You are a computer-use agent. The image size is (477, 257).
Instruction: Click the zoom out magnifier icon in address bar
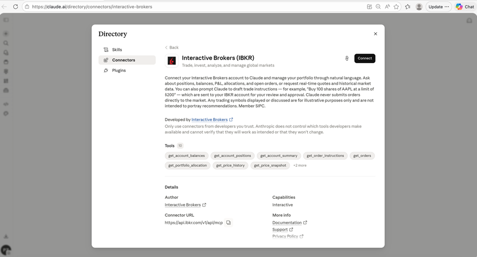[378, 7]
